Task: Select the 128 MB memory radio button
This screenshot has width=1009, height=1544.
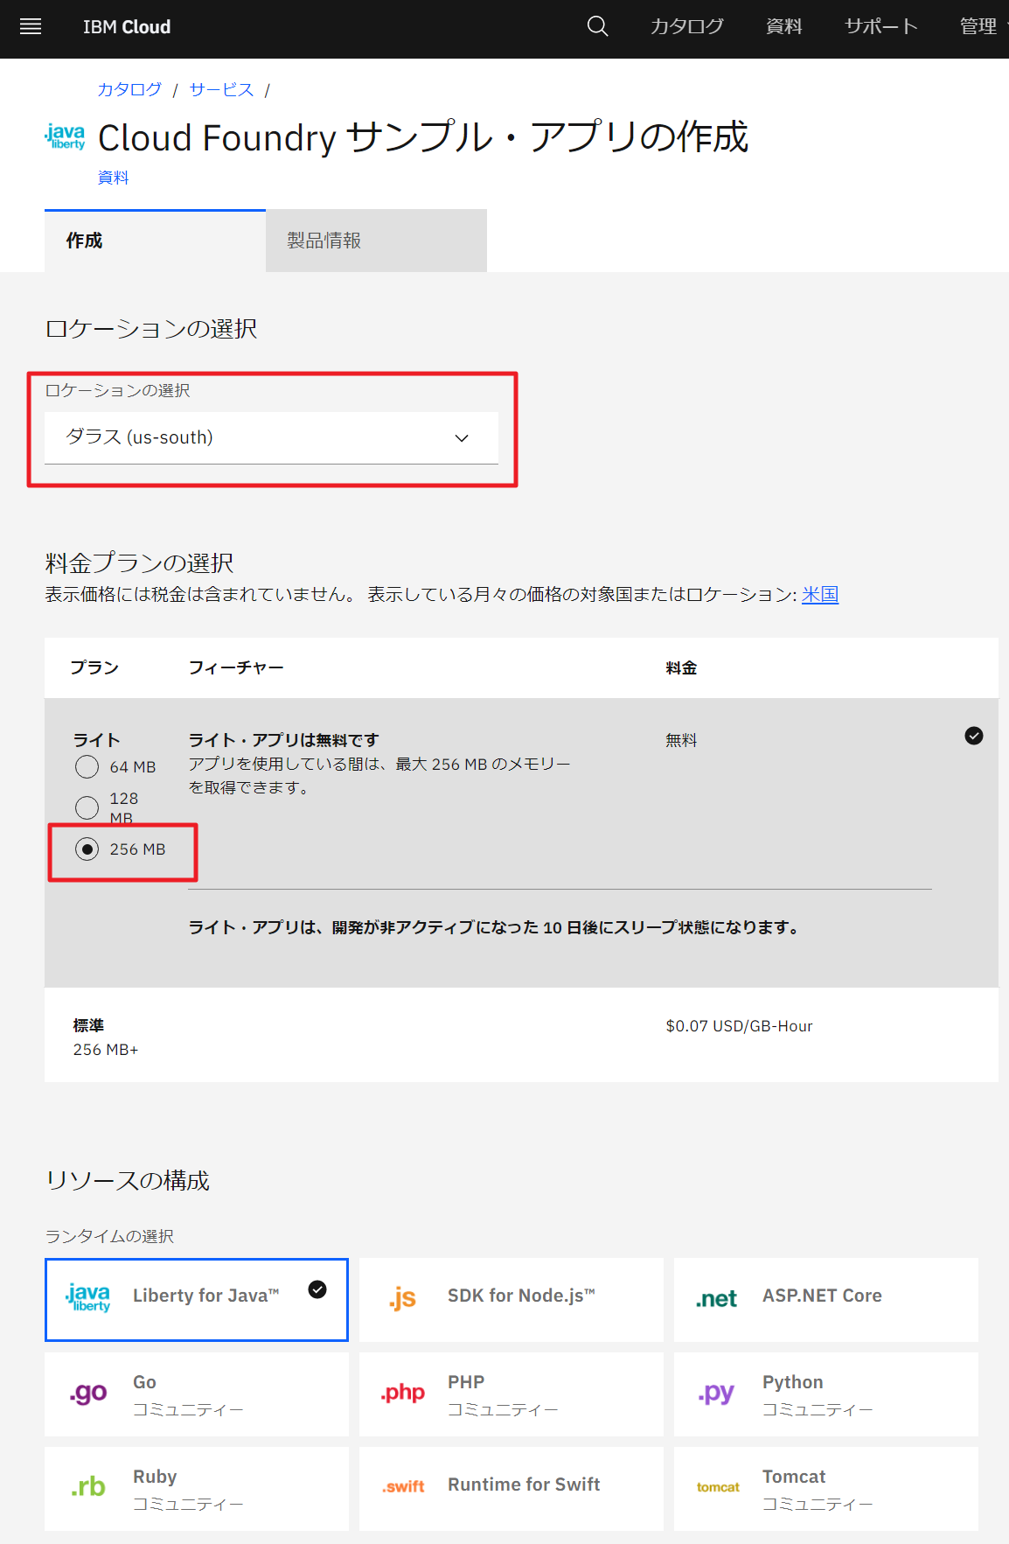Action: (x=87, y=807)
